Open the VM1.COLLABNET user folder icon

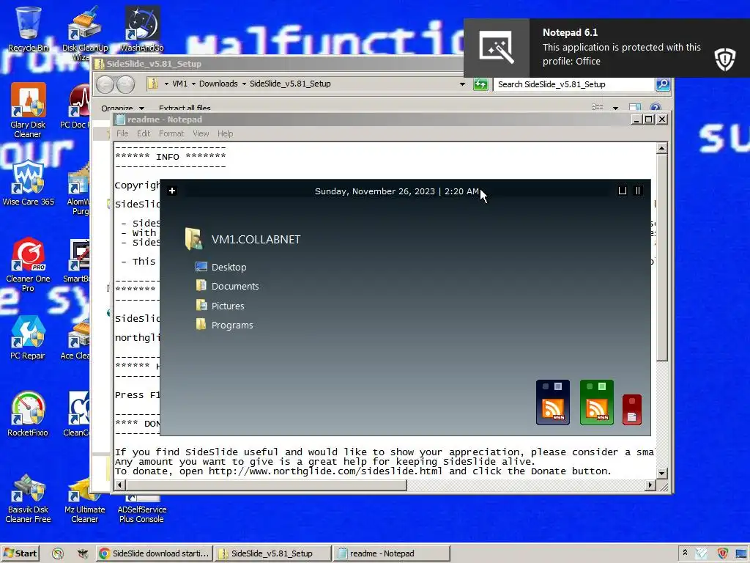193,238
